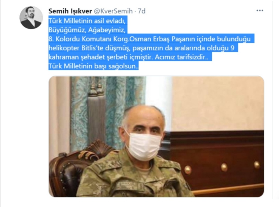The image size is (279, 207).
Task: Click the words "8. Kolordu Komutanı"
Action: tap(80, 39)
